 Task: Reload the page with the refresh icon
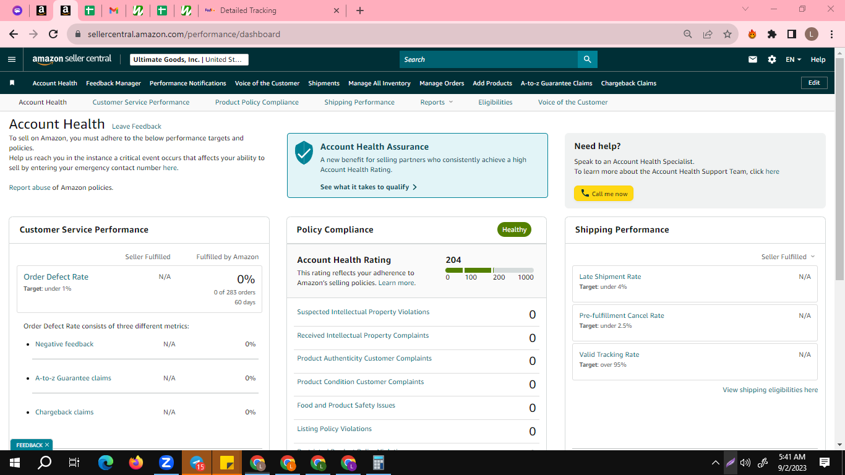[53, 34]
